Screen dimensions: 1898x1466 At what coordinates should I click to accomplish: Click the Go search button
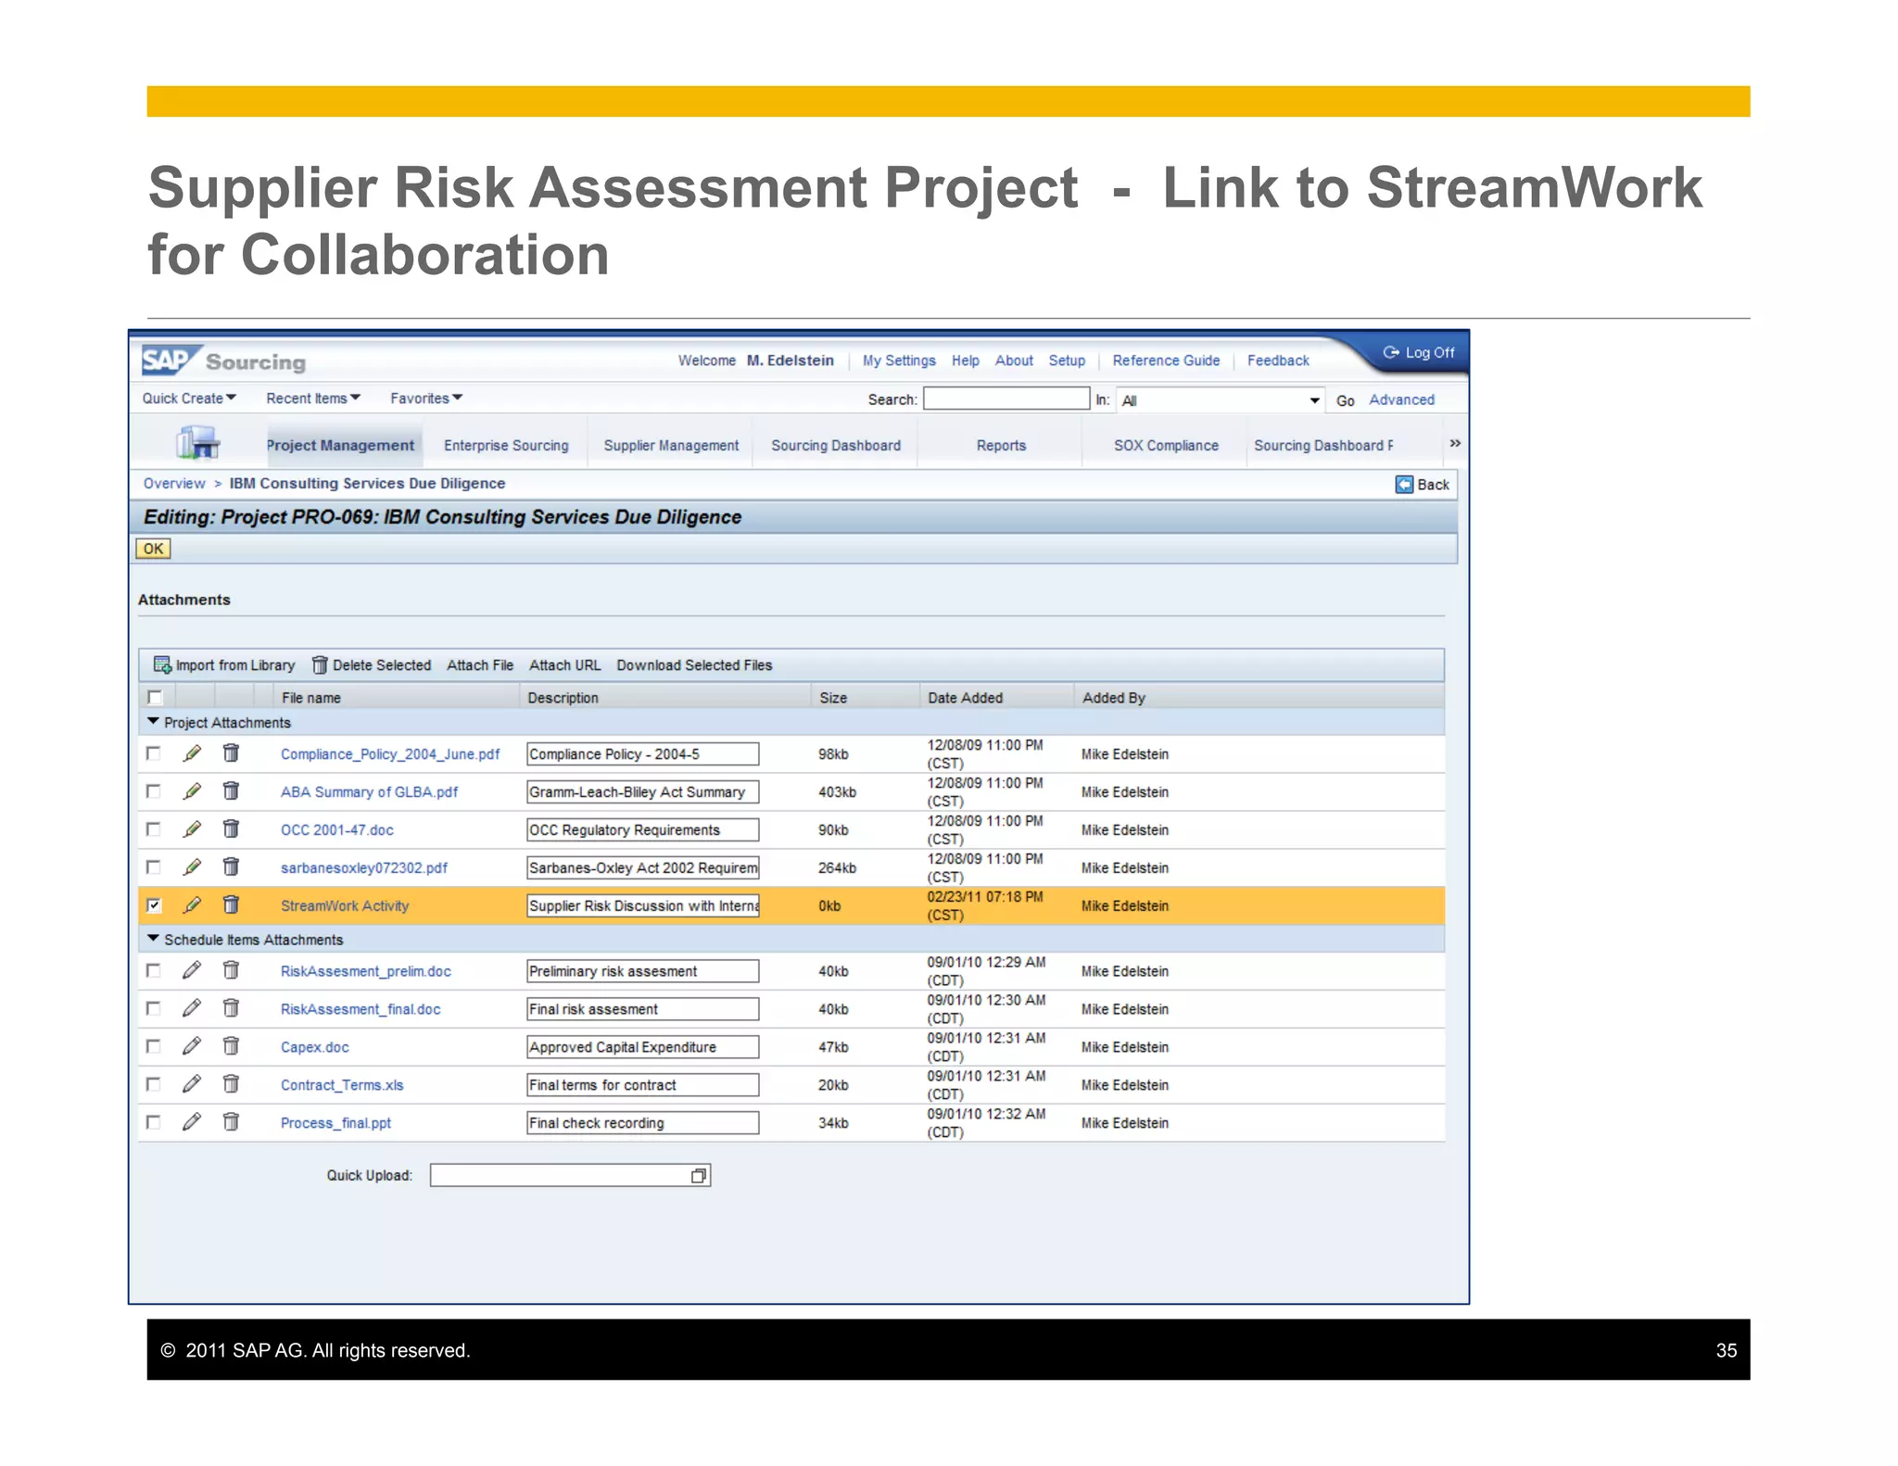[1345, 400]
